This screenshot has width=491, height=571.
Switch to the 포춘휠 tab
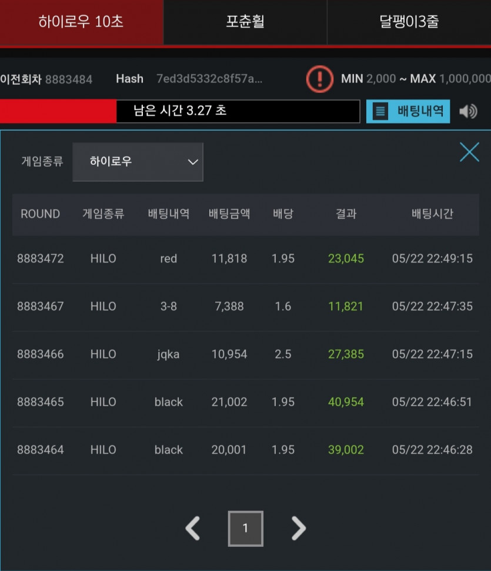pyautogui.click(x=245, y=22)
